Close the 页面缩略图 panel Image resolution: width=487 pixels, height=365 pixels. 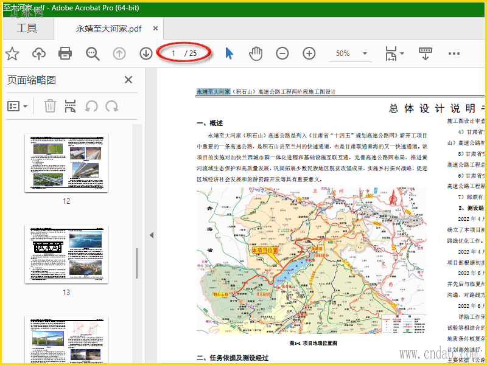pyautogui.click(x=128, y=80)
